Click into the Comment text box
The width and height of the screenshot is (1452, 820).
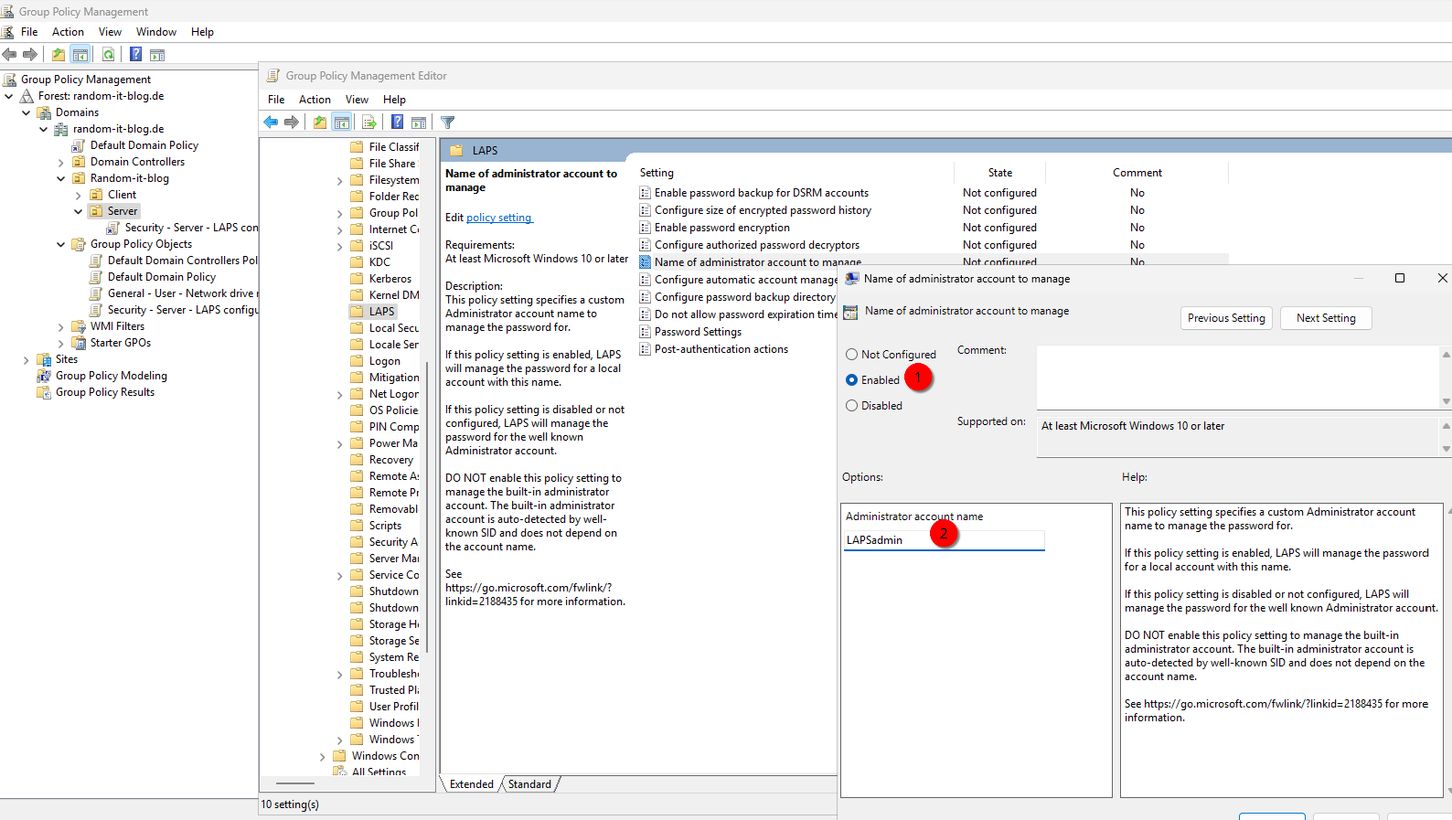pyautogui.click(x=1238, y=377)
